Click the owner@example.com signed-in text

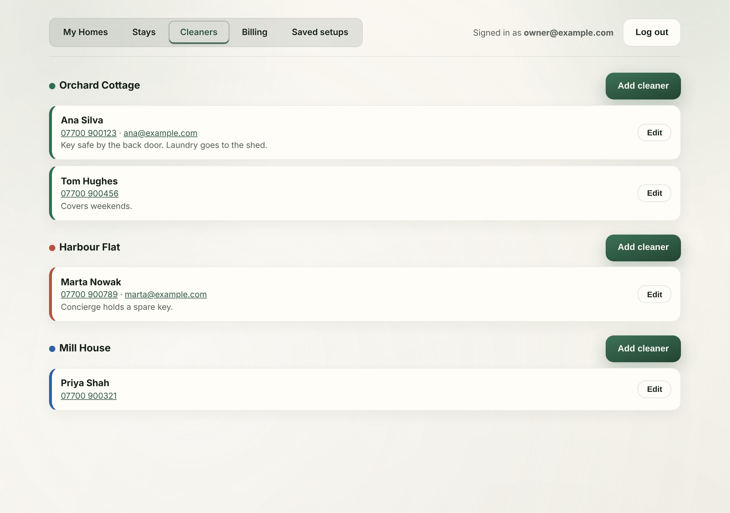568,33
